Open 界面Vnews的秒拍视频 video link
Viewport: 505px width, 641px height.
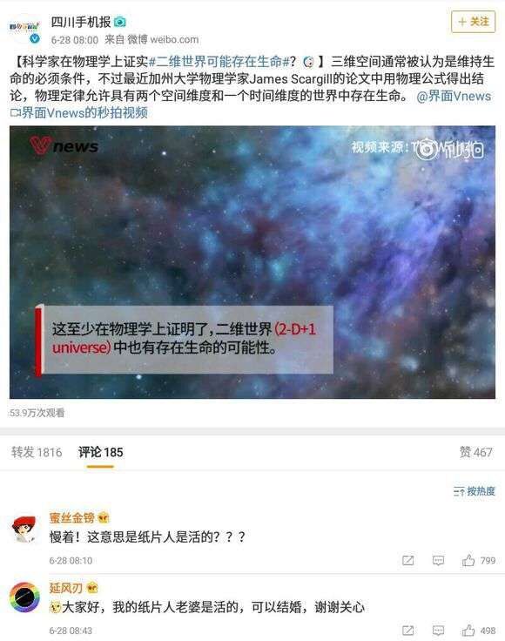[x=79, y=113]
